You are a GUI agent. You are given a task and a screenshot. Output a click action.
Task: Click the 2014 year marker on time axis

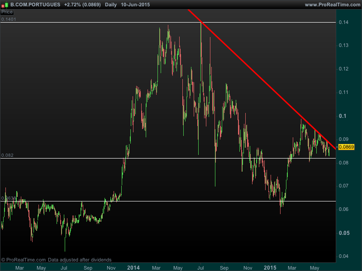[133, 268]
